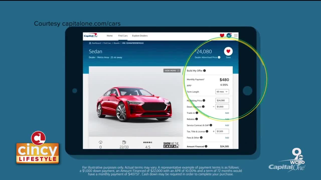321x180 pixels.
Task: Open the hamburger menu icon
Action: 236,35
